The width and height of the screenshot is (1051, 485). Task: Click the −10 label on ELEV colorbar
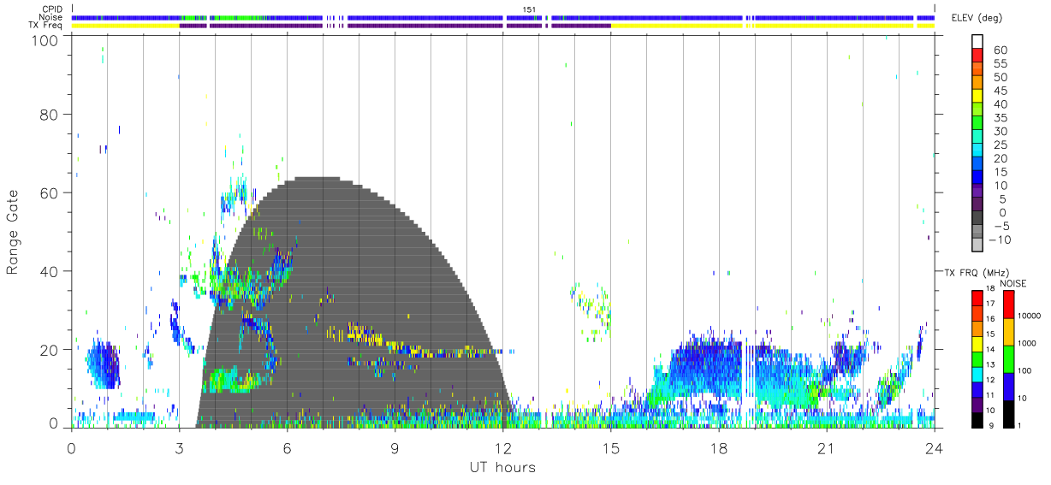point(1000,240)
